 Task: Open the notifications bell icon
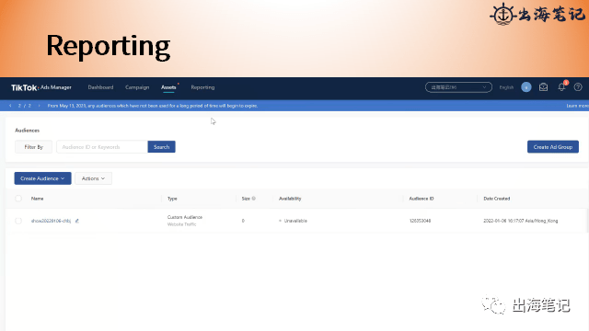pos(561,87)
